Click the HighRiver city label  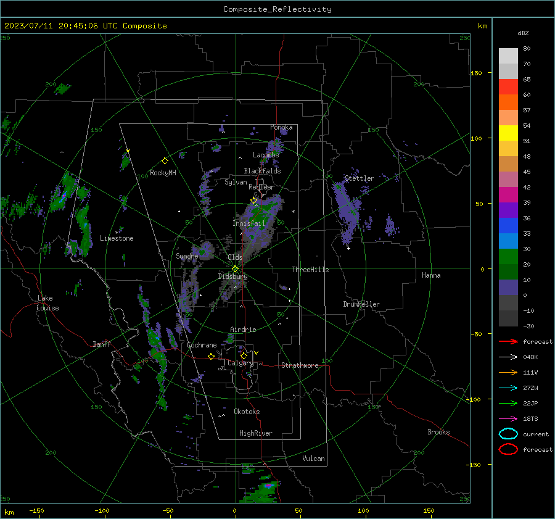pyautogui.click(x=256, y=433)
